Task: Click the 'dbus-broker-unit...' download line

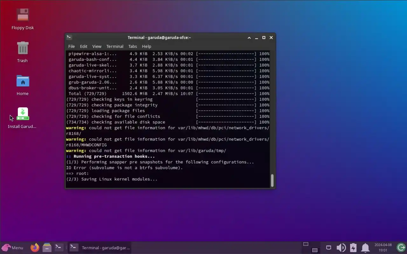Action: (168, 88)
